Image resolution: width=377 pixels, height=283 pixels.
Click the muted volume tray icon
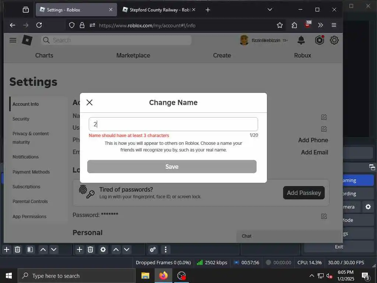click(x=329, y=276)
